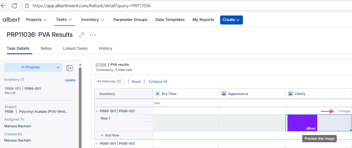Open the History tab
Viewport: 352px width, 148px height.
point(105,48)
